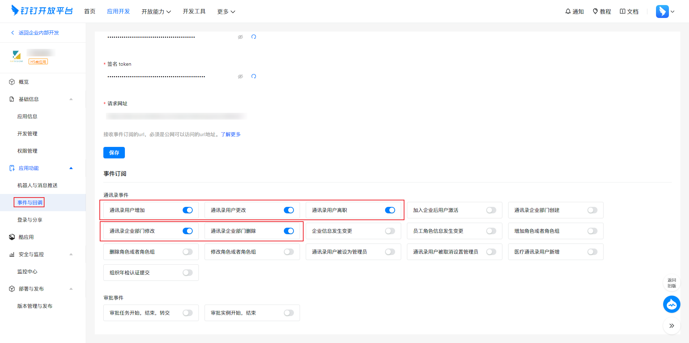Open the notification bell icon

point(568,11)
